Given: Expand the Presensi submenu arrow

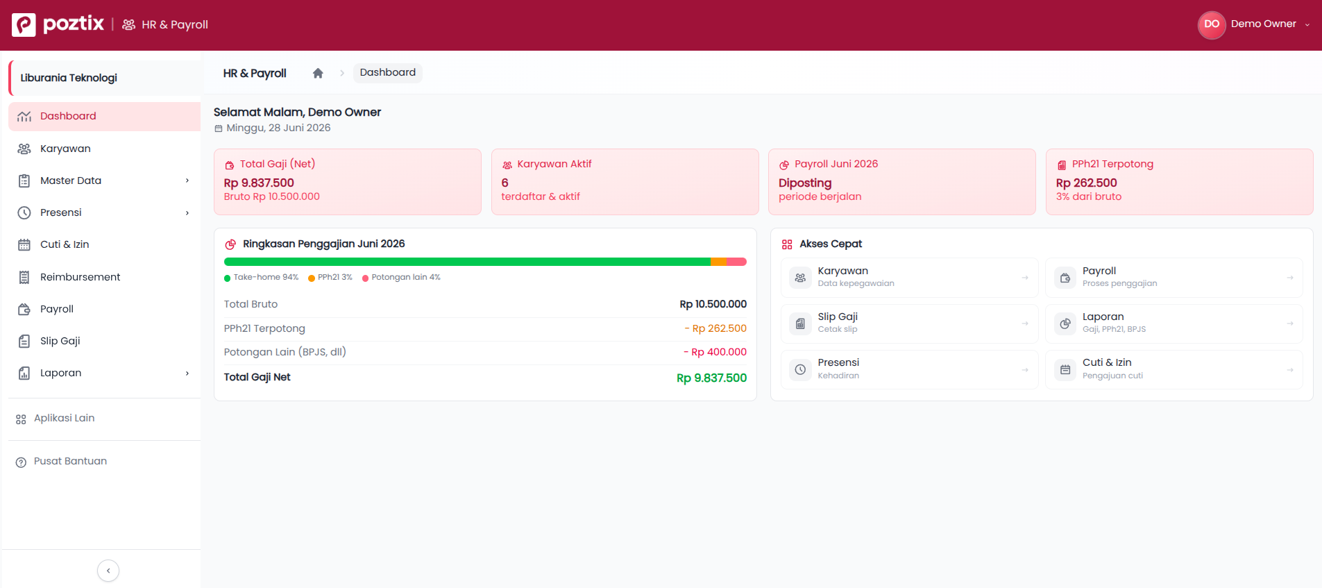Looking at the screenshot, I should (x=187, y=213).
